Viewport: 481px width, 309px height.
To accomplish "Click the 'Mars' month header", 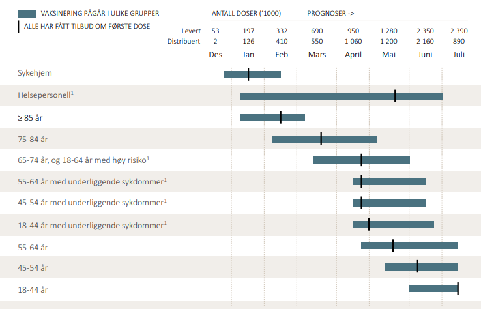I will click(317, 54).
